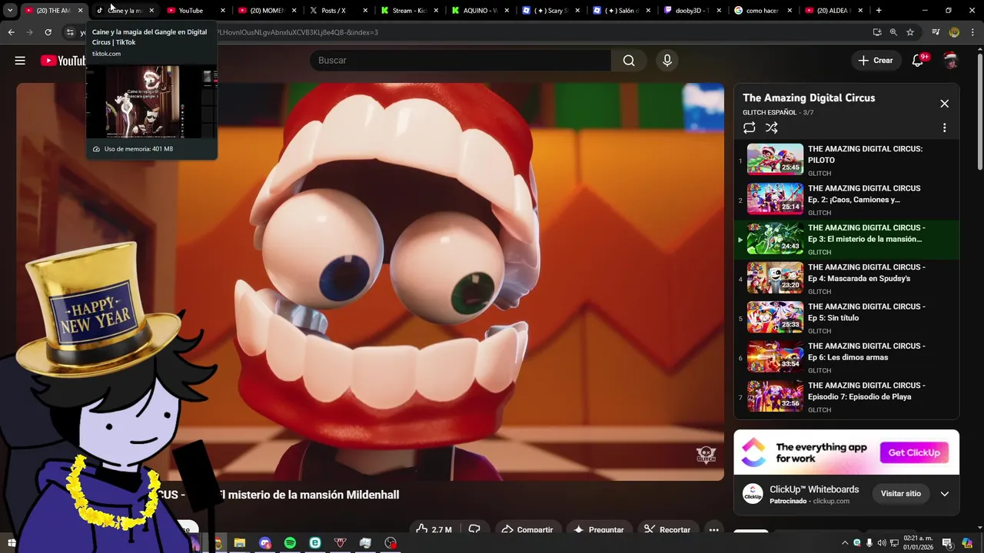
Task: Open the YouTube guide hamburger menu
Action: click(x=20, y=61)
